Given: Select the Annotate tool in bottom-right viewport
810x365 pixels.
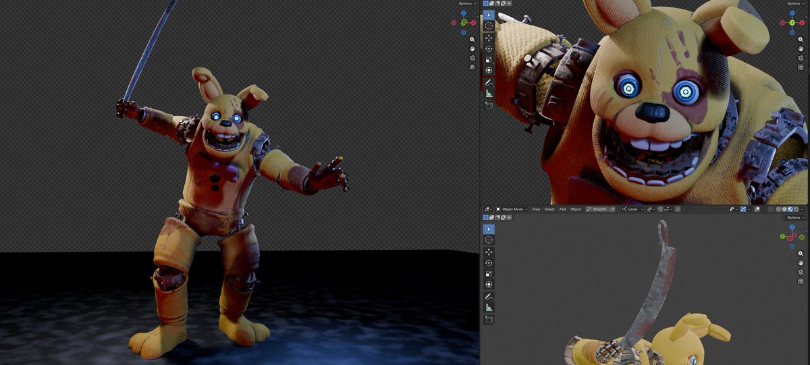Looking at the screenshot, I should coord(489,296).
